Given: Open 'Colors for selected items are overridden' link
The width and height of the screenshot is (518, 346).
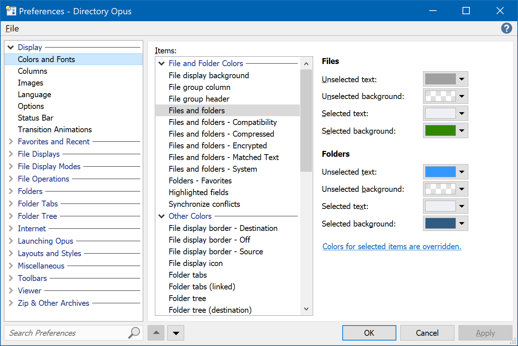Looking at the screenshot, I should click(392, 247).
